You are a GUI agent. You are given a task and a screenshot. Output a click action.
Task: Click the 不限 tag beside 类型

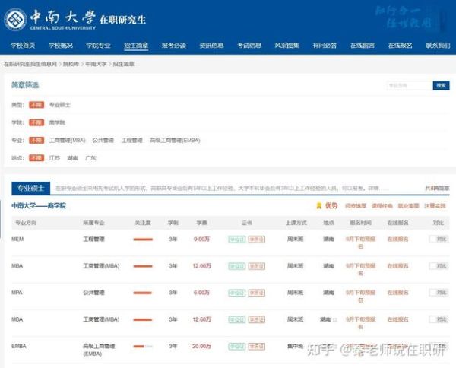36,104
